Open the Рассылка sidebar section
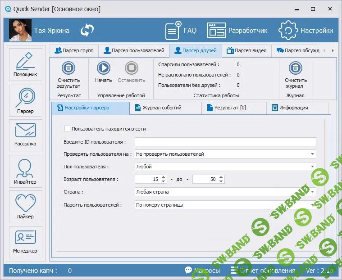Image resolution: width=342 pixels, height=280 pixels. tap(26, 135)
